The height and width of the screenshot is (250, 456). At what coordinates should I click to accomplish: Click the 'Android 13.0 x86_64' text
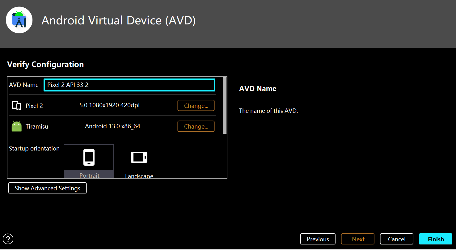coord(113,126)
